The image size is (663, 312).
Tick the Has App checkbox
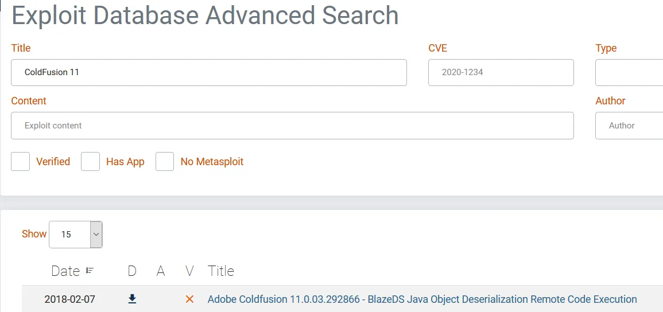click(91, 162)
